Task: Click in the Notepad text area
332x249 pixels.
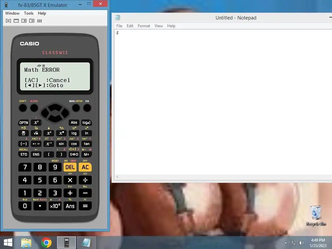Action: pos(223,102)
